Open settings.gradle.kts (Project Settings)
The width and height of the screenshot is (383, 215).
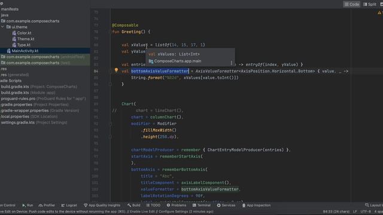[x=34, y=122]
